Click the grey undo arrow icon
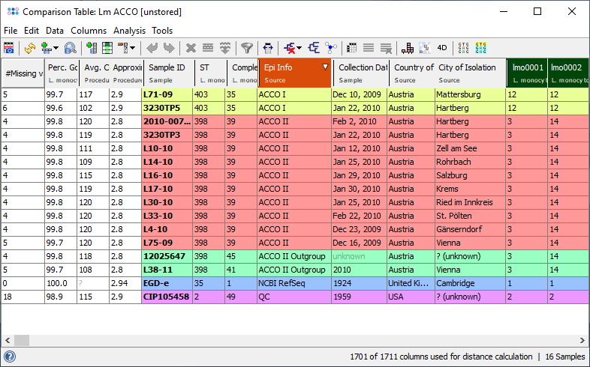 (x=152, y=48)
